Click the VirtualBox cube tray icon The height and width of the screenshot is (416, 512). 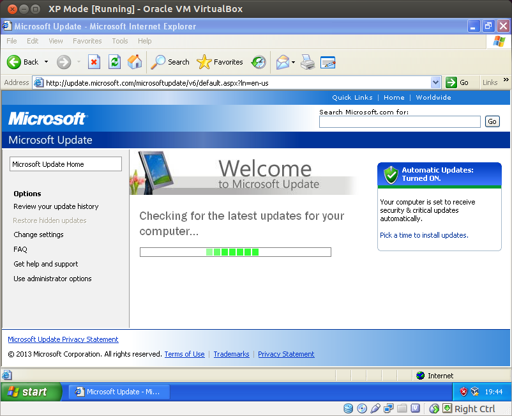coord(475,392)
